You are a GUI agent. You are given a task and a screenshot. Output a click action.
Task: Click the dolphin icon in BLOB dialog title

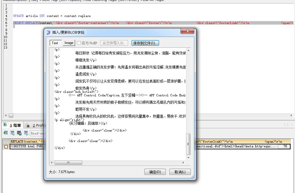tap(48, 32)
